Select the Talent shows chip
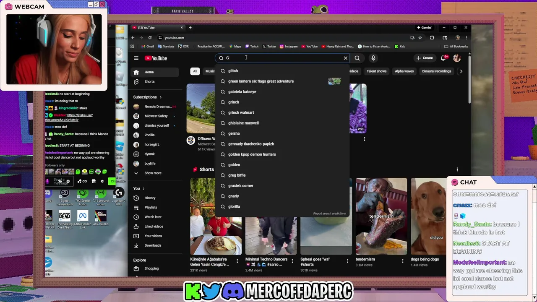This screenshot has height=302, width=537. [376, 71]
